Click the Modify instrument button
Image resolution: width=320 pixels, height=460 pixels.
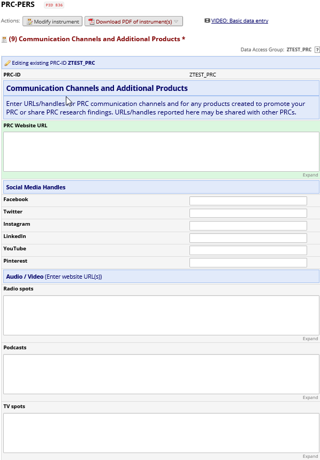pyautogui.click(x=52, y=21)
